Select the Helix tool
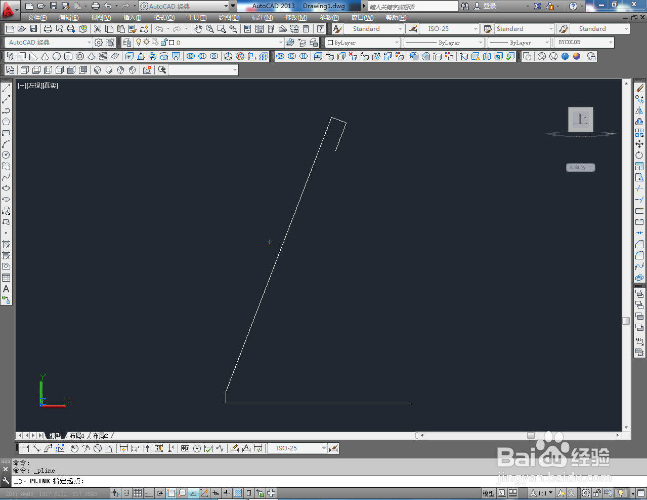Screen dimensions: 647x500 pos(103,56)
